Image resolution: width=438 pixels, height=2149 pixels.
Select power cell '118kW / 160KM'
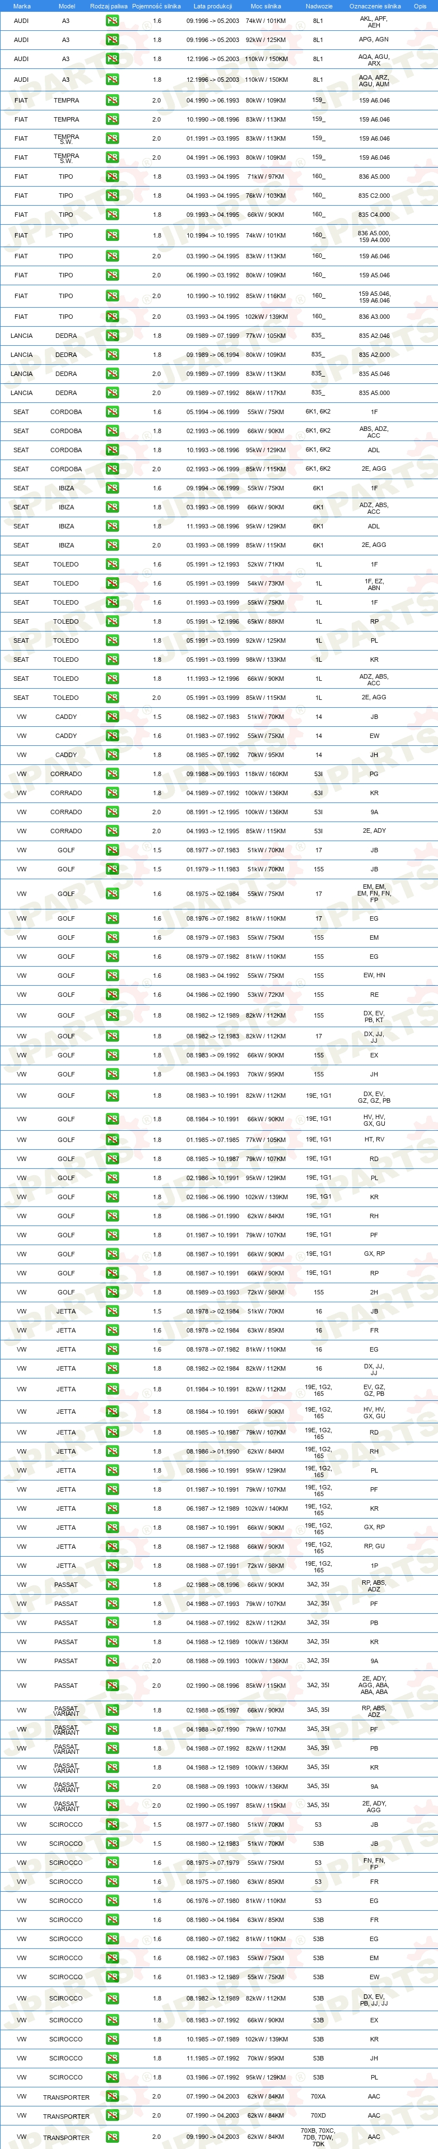[x=266, y=774]
